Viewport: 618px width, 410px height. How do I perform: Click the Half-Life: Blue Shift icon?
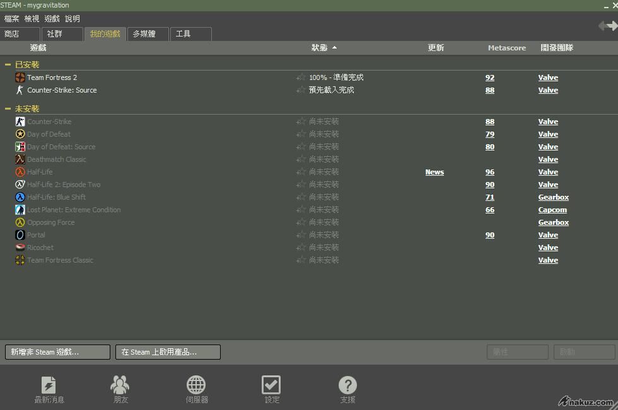pyautogui.click(x=20, y=197)
